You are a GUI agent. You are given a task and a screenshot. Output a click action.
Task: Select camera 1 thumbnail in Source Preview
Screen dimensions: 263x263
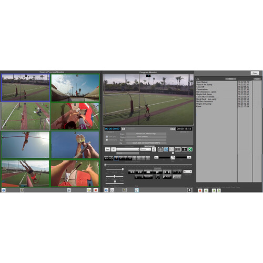pos(26,87)
